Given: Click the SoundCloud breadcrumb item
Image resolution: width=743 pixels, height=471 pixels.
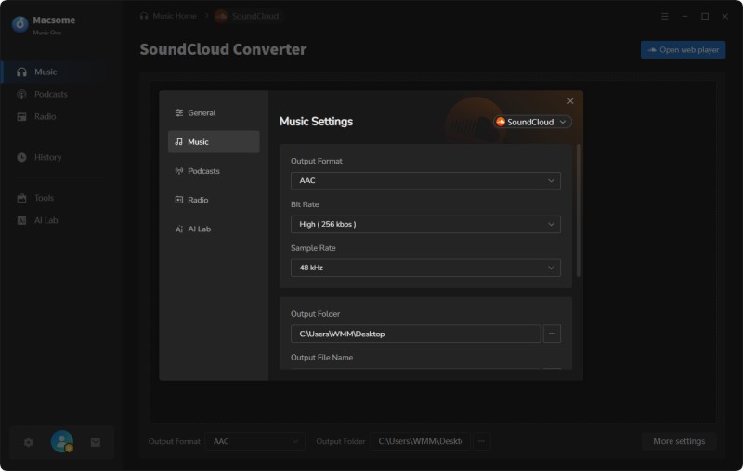Looking at the screenshot, I should pyautogui.click(x=247, y=16).
